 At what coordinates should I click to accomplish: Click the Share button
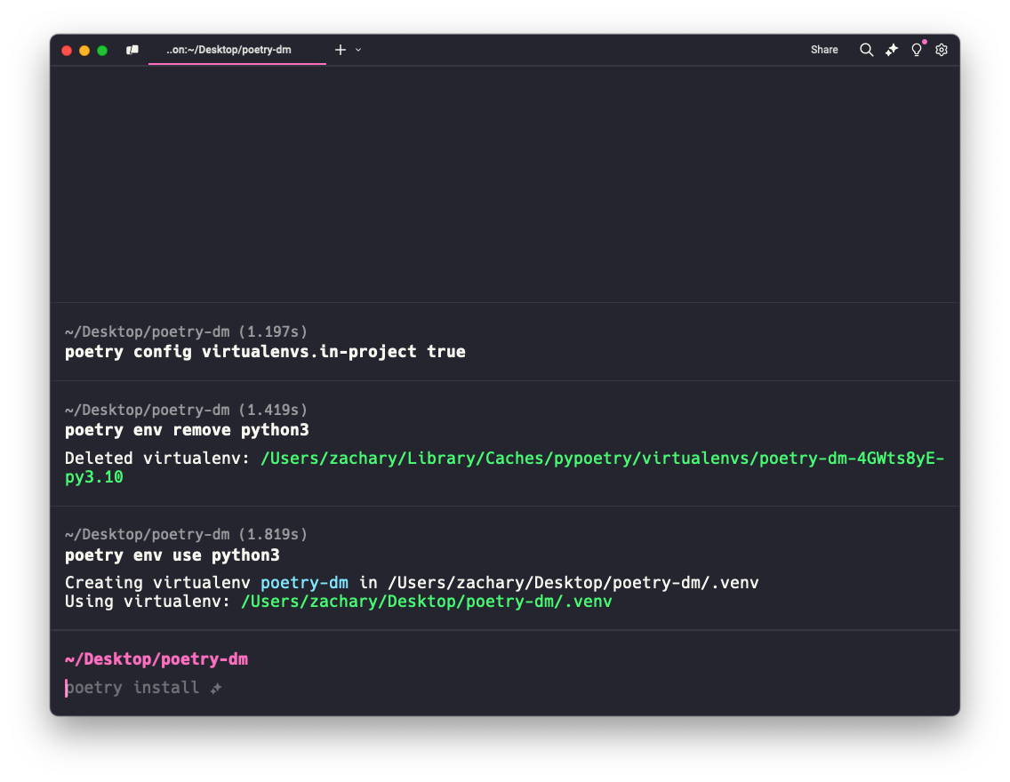point(824,50)
